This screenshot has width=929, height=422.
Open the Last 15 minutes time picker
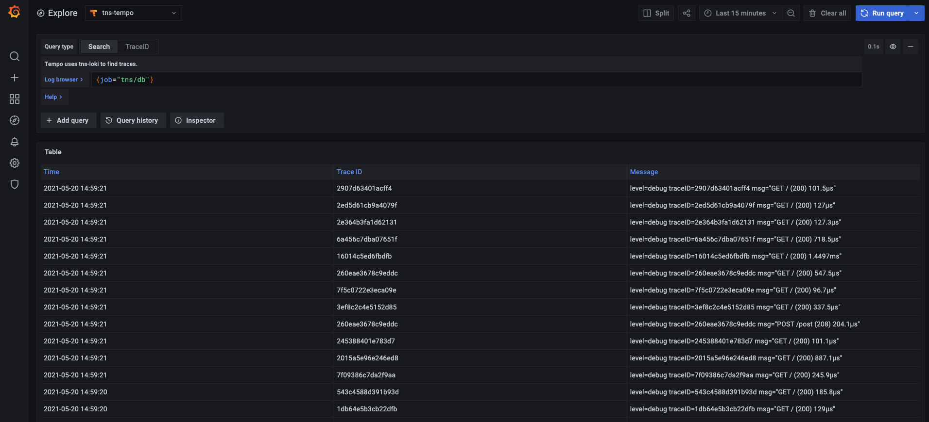pyautogui.click(x=740, y=13)
